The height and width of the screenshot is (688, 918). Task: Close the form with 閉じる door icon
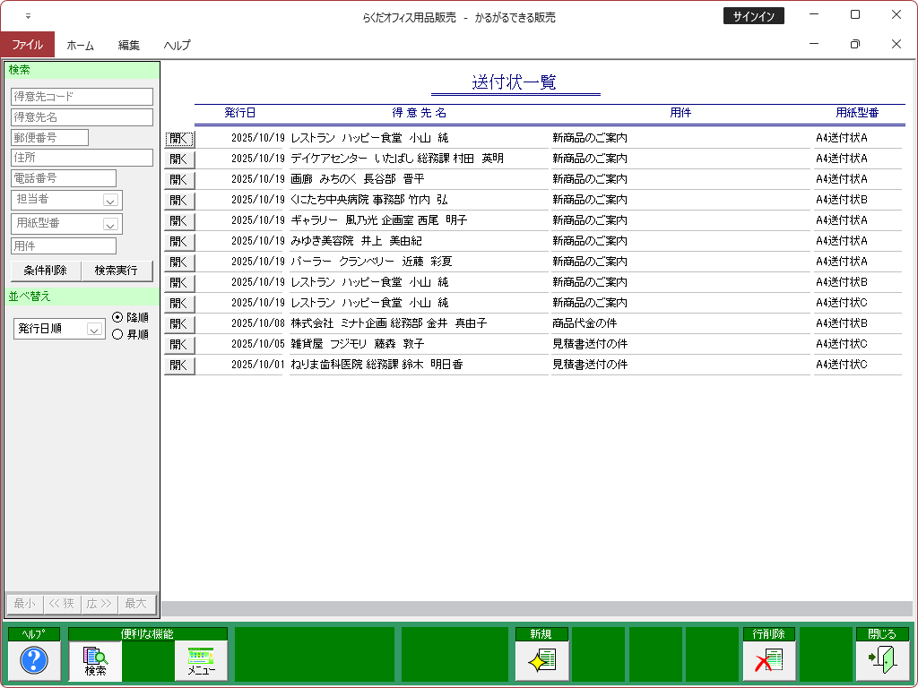[x=882, y=661]
